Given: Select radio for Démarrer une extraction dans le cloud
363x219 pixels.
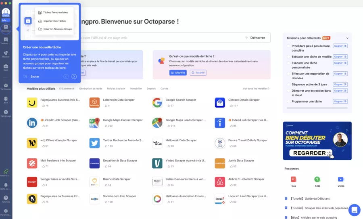Looking at the screenshot, I should pyautogui.click(x=288, y=91).
